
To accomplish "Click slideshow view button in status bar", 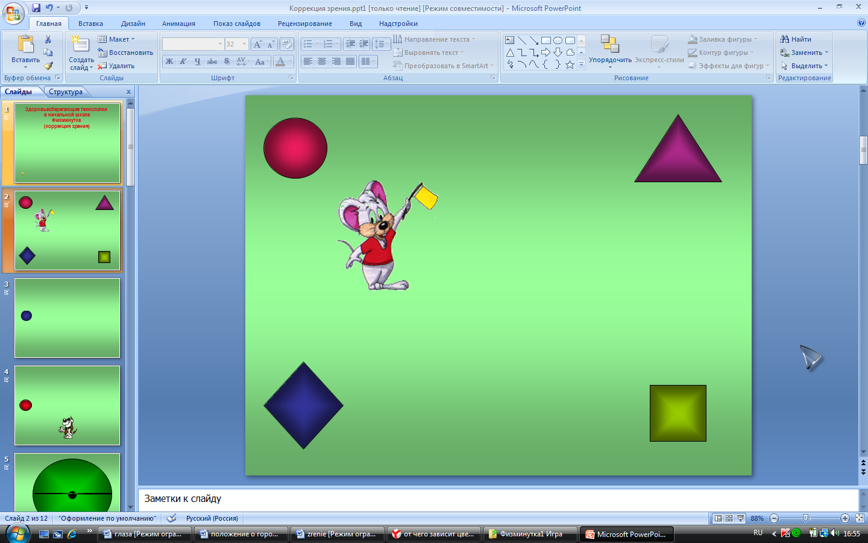I will tap(740, 518).
